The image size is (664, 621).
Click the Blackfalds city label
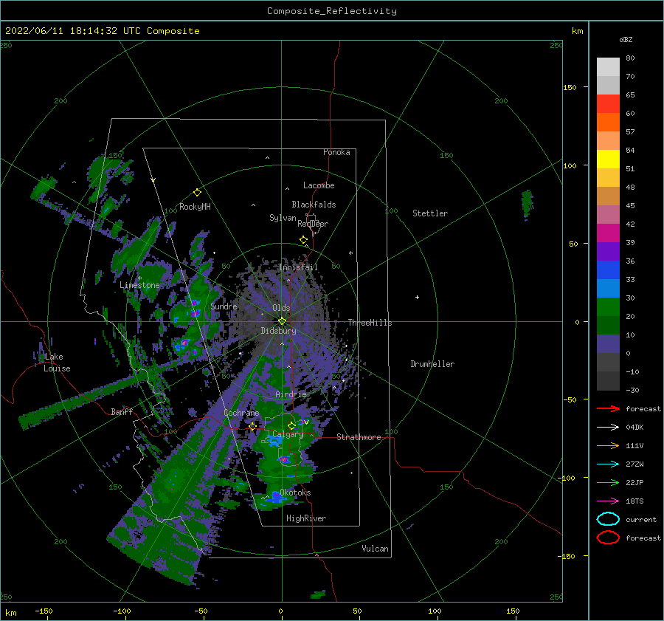tap(314, 205)
